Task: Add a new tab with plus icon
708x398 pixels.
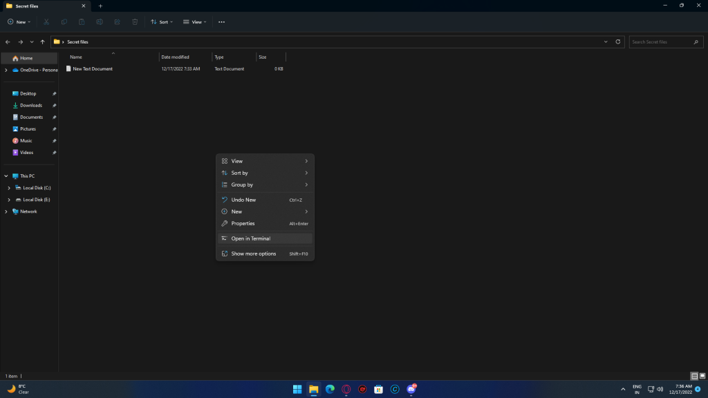Action: (x=100, y=6)
